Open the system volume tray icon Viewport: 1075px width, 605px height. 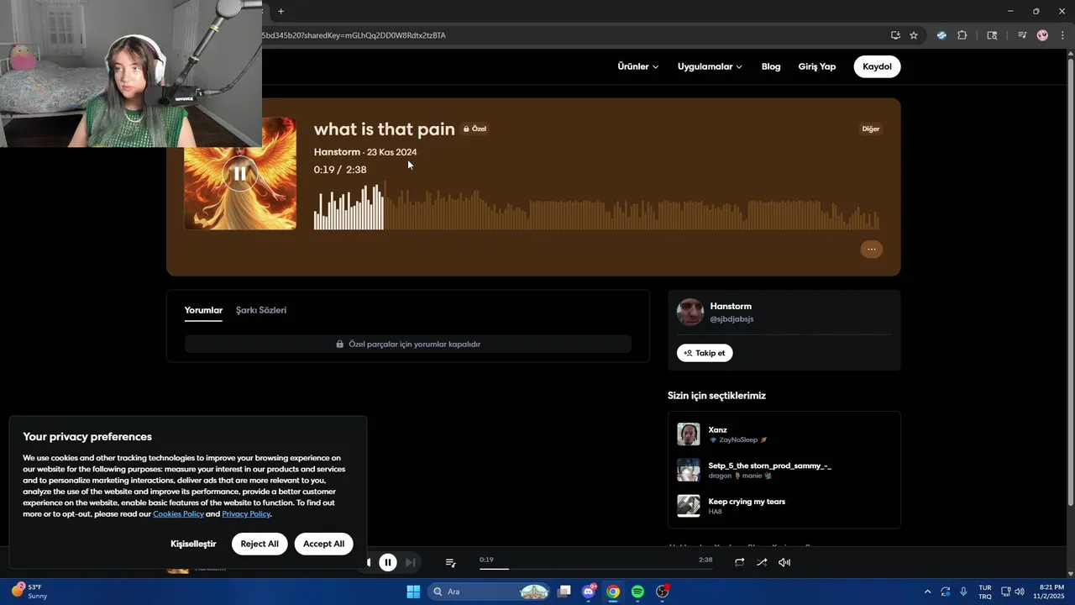[x=1020, y=592]
